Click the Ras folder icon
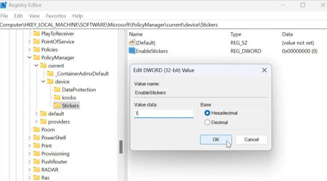Image resolution: width=327 pixels, height=181 pixels. click(36, 178)
